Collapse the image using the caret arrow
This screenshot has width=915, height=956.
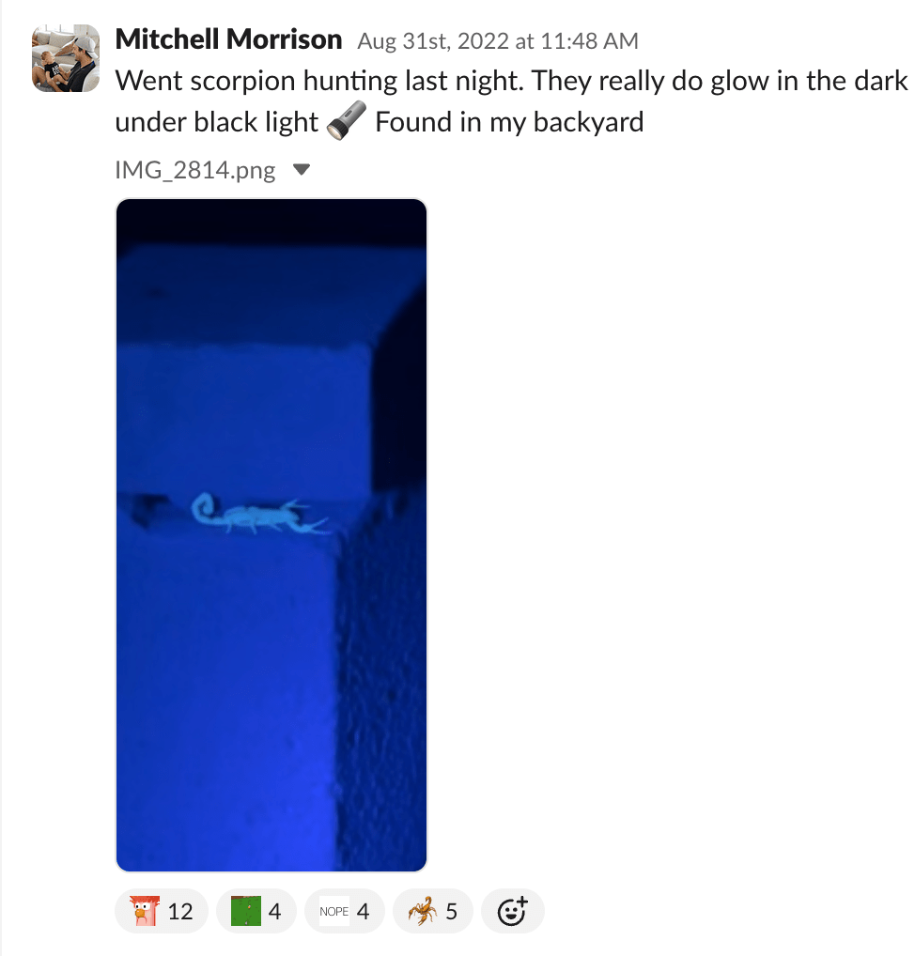click(x=302, y=169)
